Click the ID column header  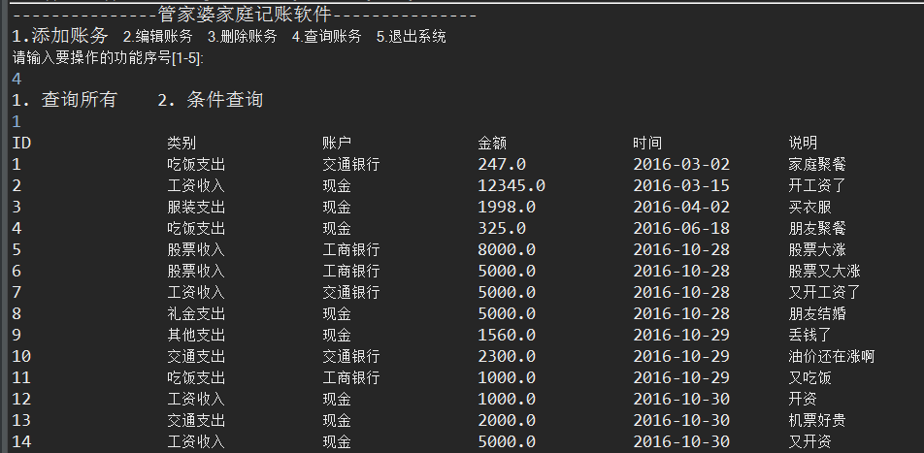click(21, 143)
